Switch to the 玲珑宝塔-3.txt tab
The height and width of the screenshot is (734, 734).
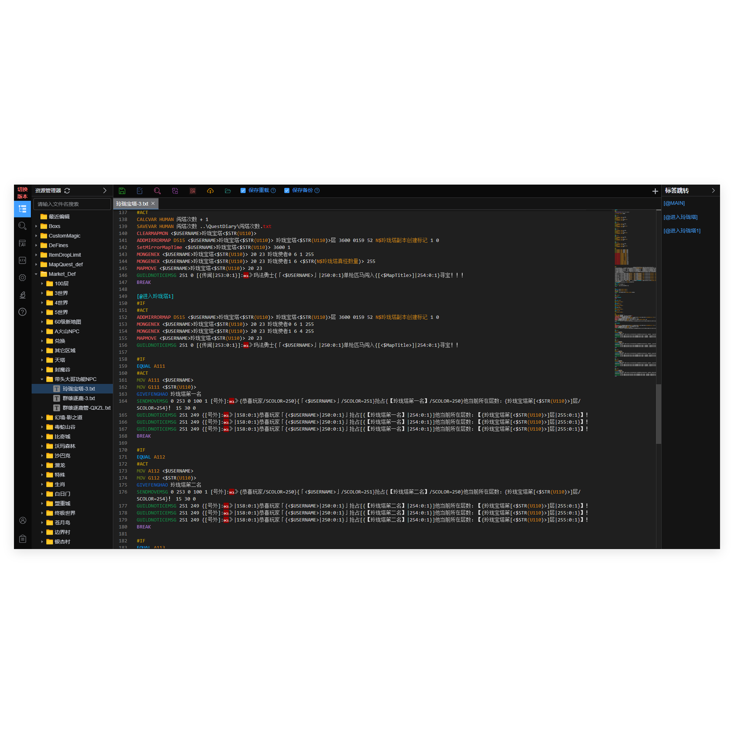point(132,204)
